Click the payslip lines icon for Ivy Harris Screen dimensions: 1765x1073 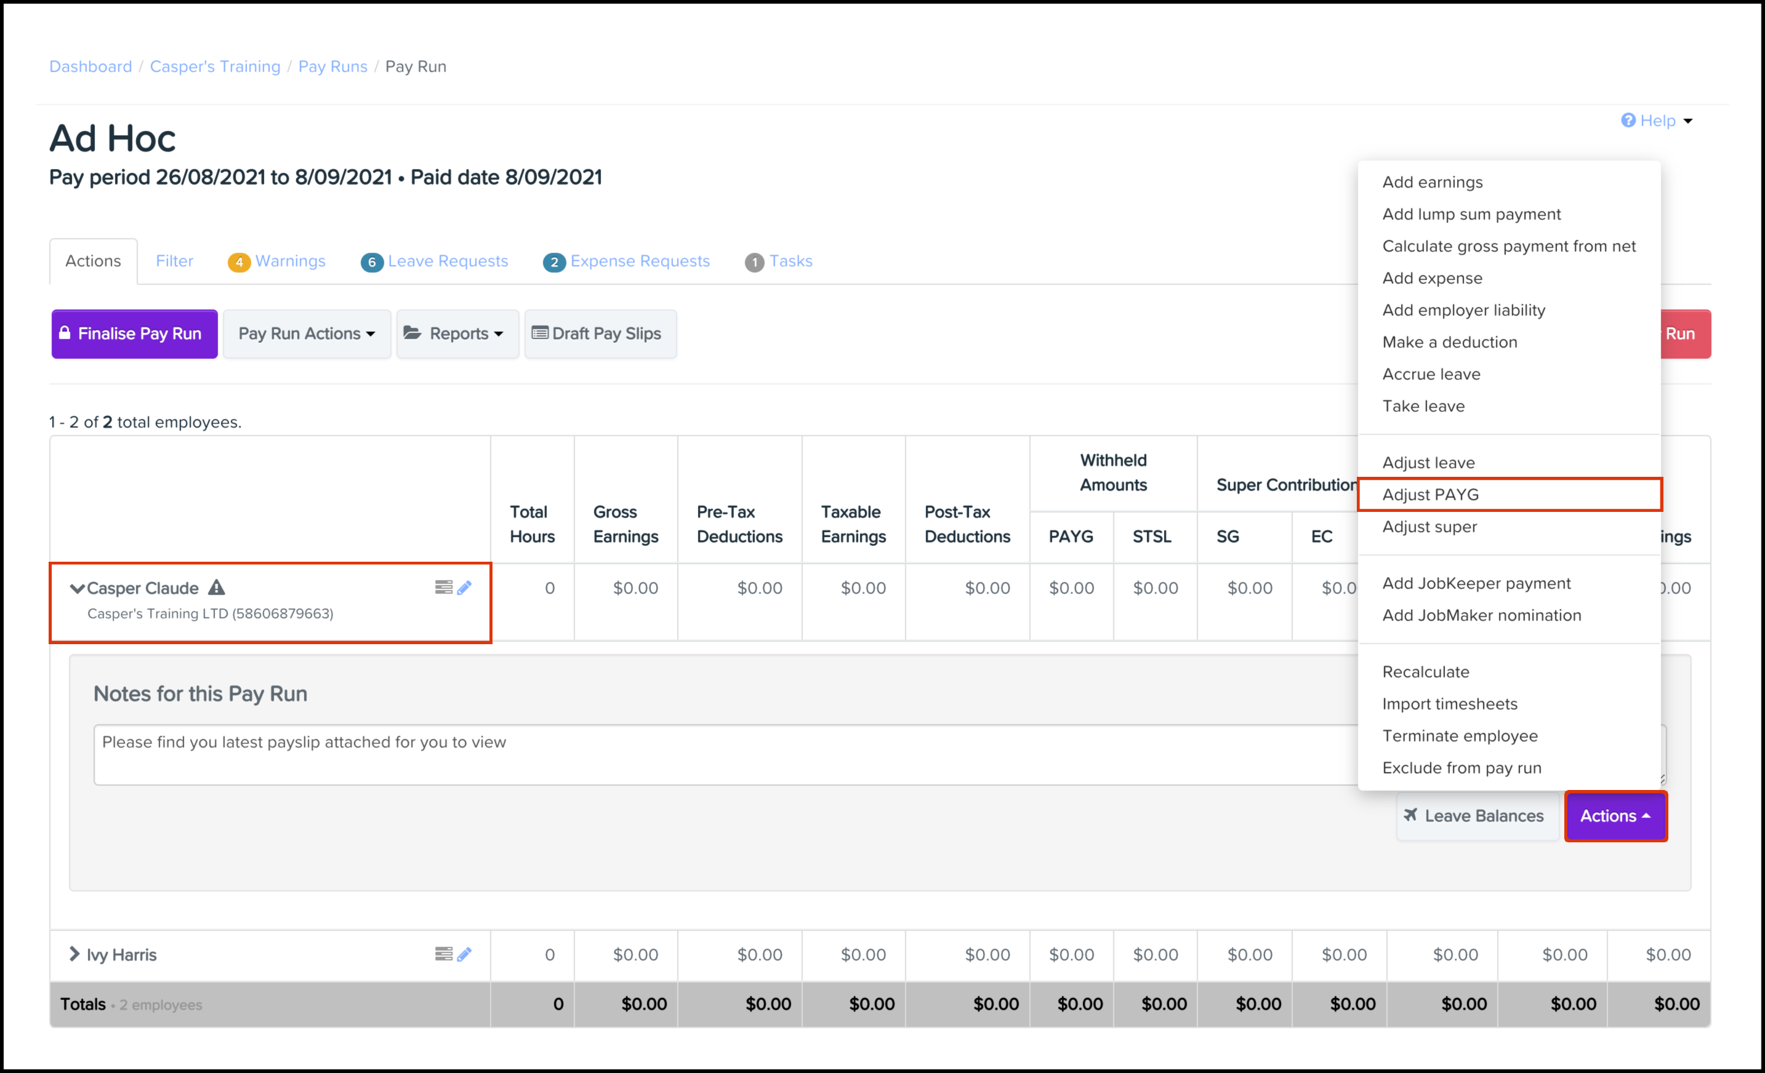click(x=443, y=954)
